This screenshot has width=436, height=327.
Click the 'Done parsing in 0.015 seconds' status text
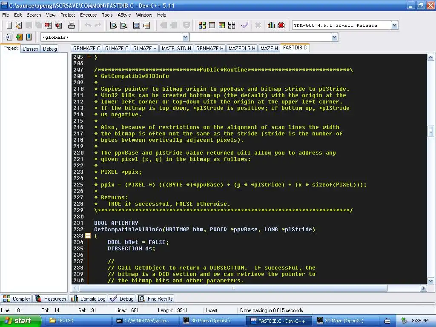271,310
